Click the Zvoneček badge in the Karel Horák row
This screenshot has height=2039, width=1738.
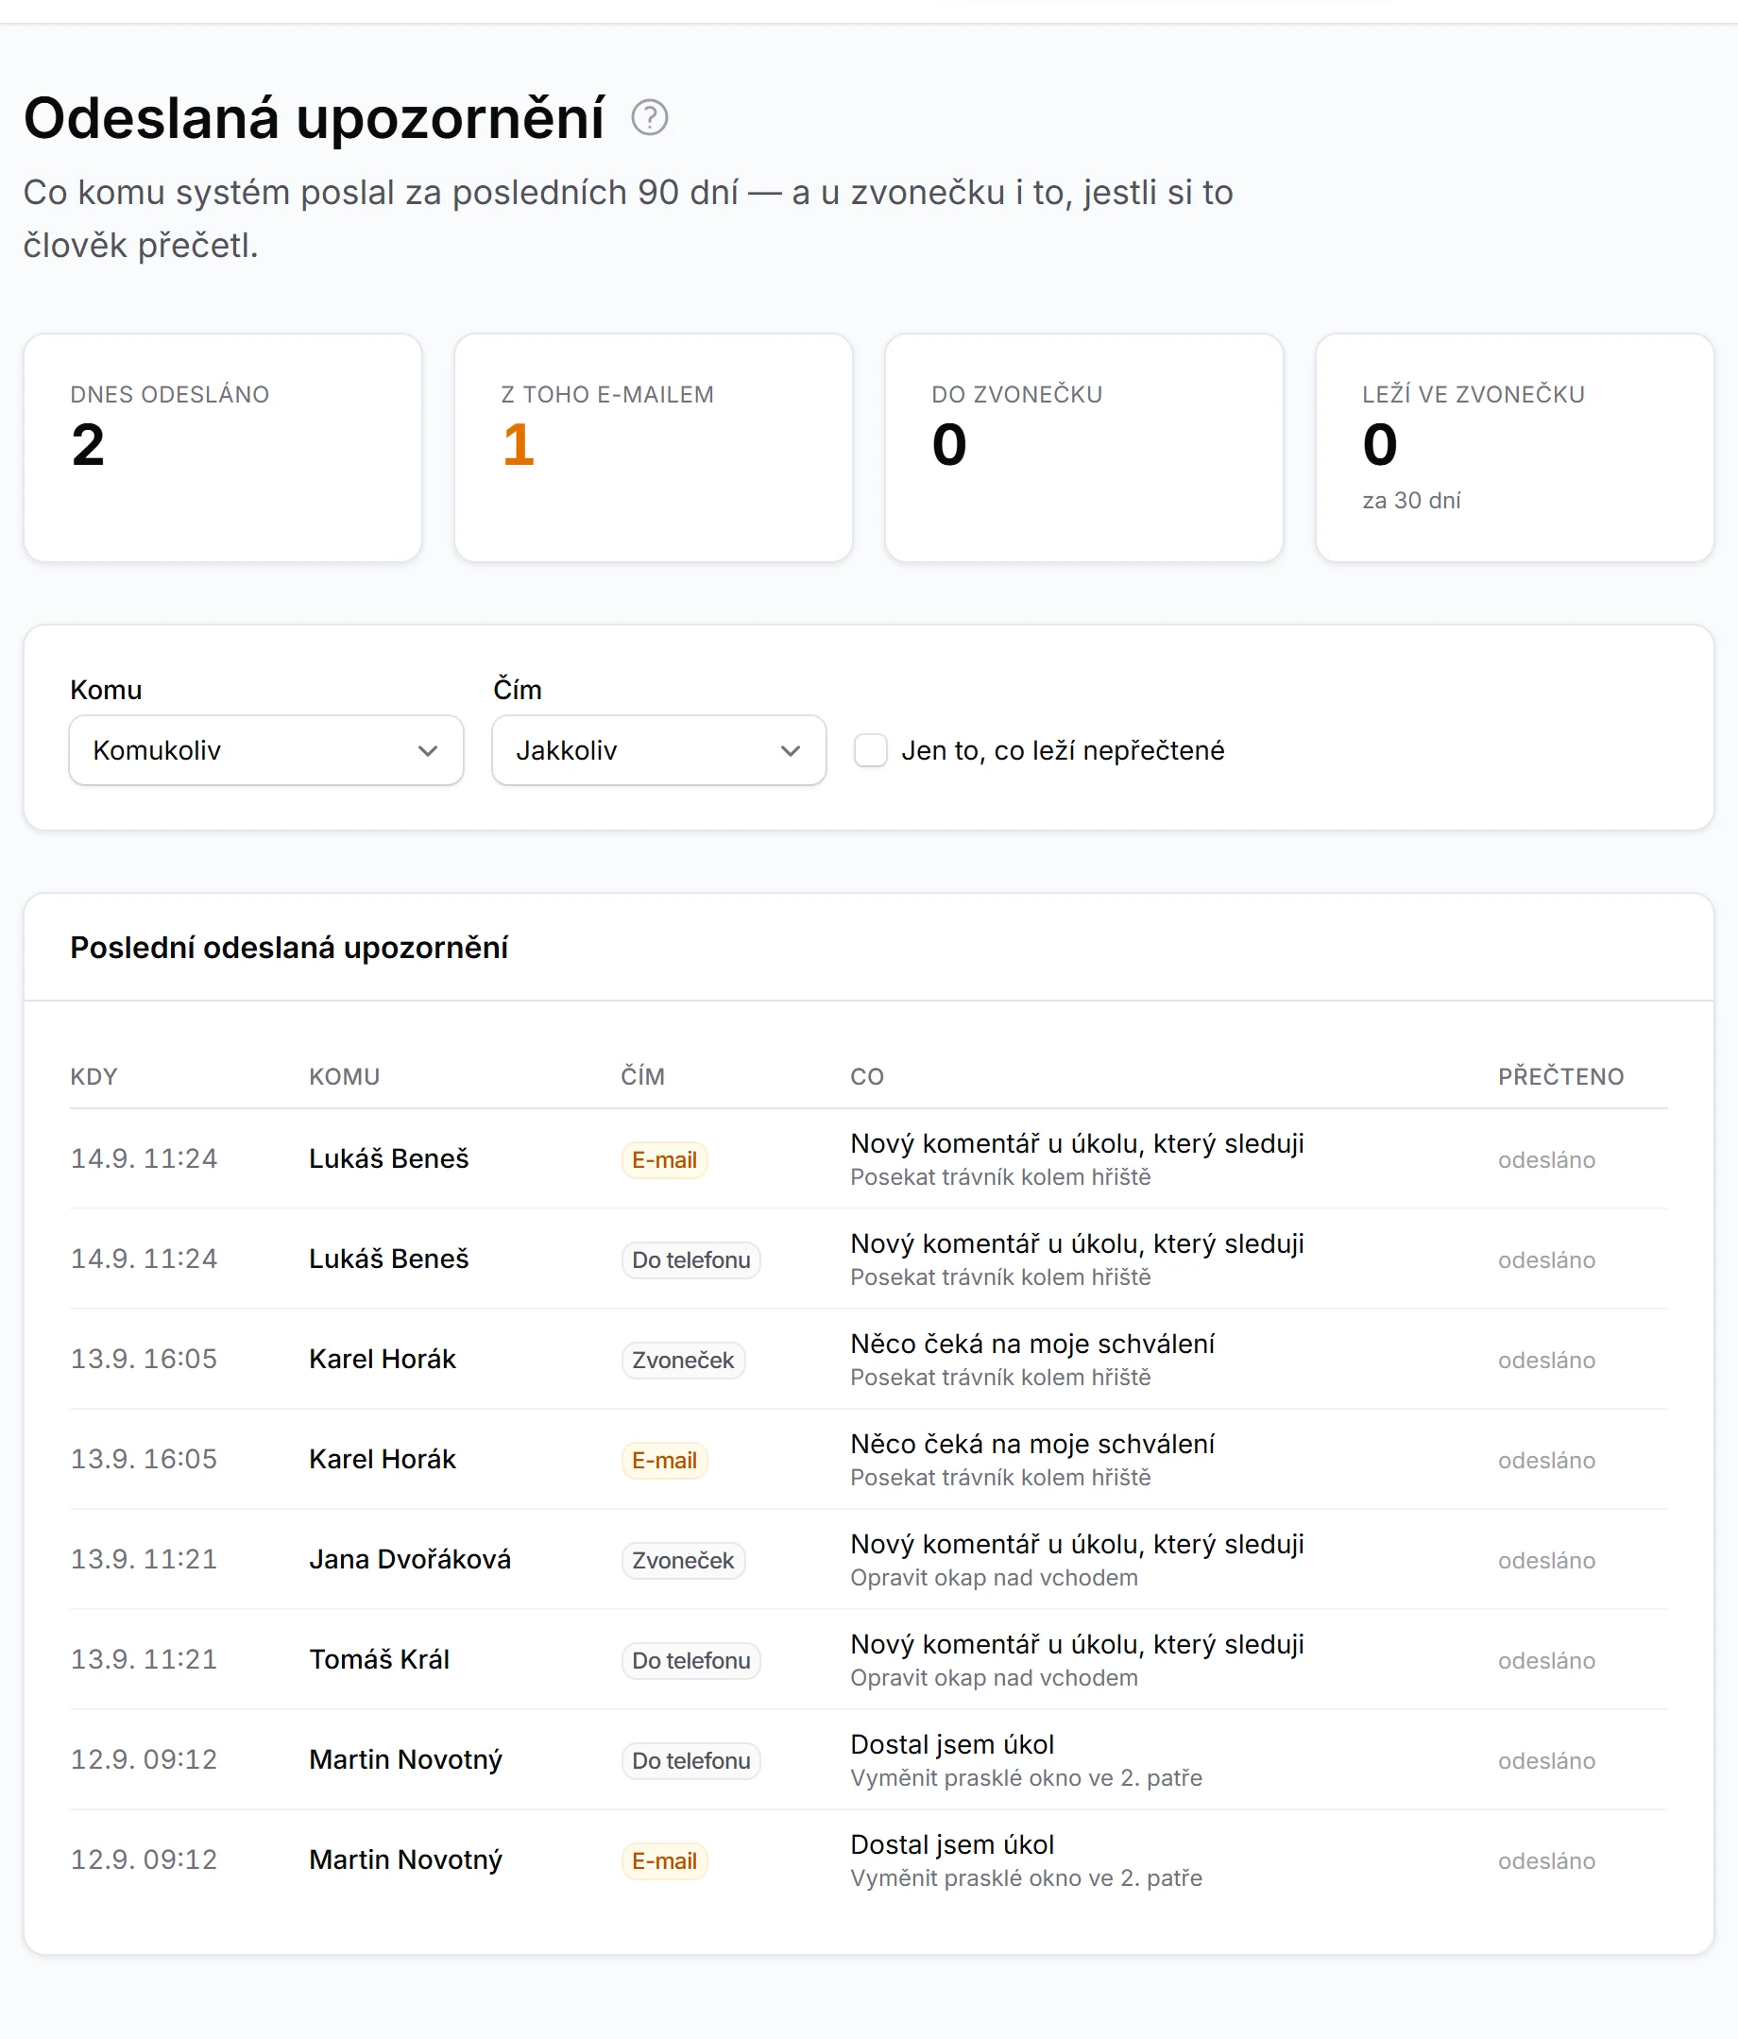pos(683,1361)
